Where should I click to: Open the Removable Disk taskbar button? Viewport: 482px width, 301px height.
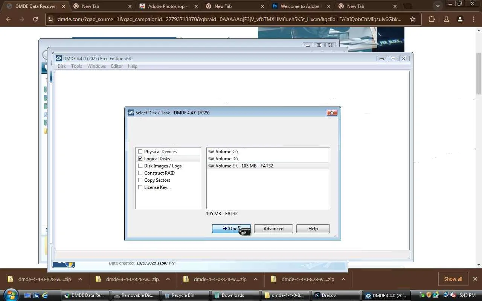[134, 295]
